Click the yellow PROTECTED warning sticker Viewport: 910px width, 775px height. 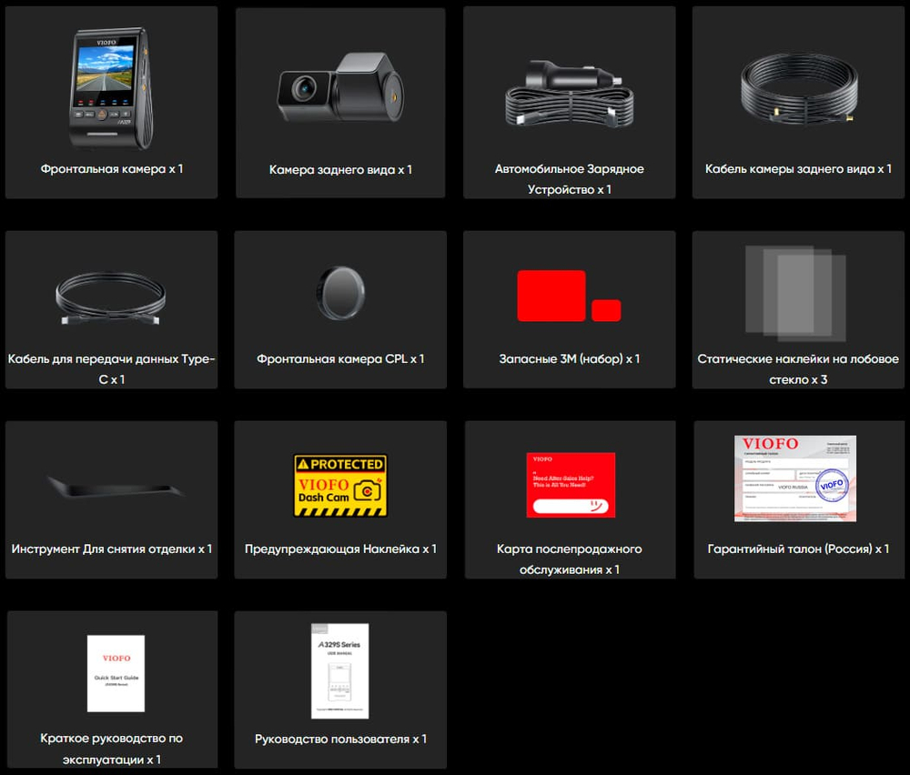[340, 486]
